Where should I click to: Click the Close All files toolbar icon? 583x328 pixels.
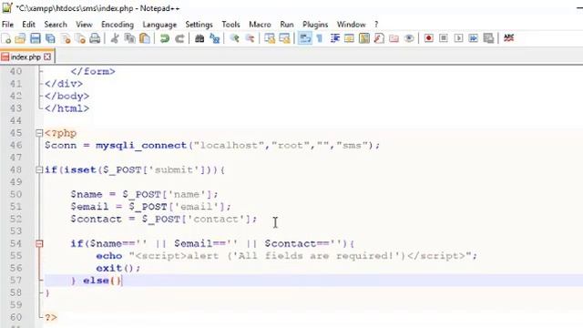point(80,38)
